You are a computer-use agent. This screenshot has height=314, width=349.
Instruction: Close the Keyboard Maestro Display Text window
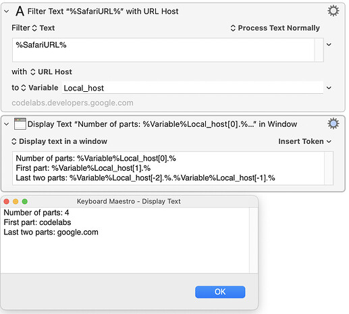[x=7, y=201]
